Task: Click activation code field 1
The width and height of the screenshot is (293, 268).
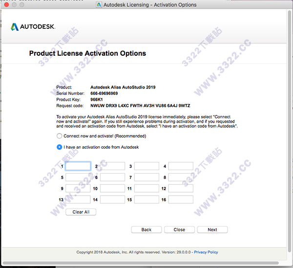Action: tap(78, 166)
